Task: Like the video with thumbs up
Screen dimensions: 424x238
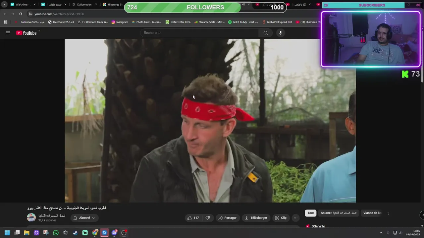Action: point(193,218)
